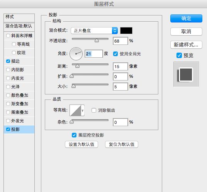This screenshot has height=192, width=207.
Task: Click the 距离 distance input field
Action: pos(120,67)
